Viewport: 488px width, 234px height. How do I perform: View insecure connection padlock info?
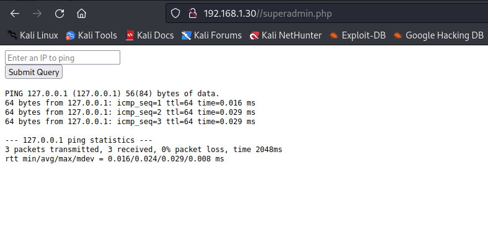pos(193,14)
